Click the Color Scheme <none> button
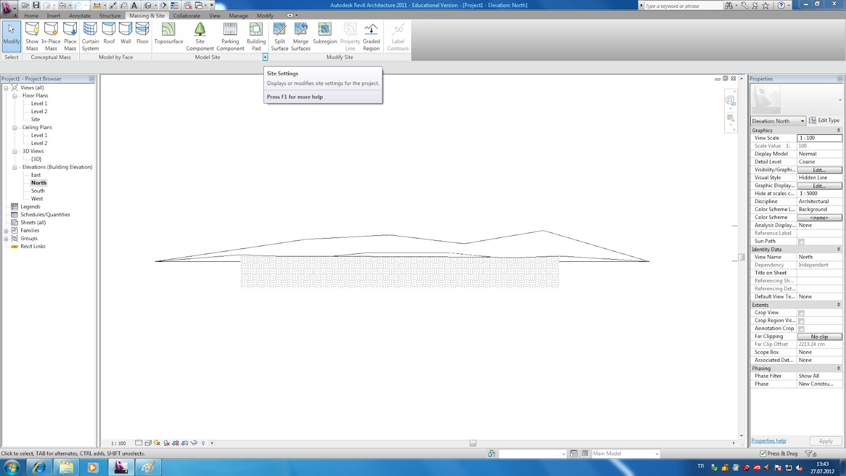846x476 pixels. click(820, 217)
